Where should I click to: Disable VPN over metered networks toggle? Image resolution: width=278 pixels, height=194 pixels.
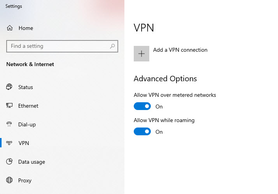click(142, 107)
